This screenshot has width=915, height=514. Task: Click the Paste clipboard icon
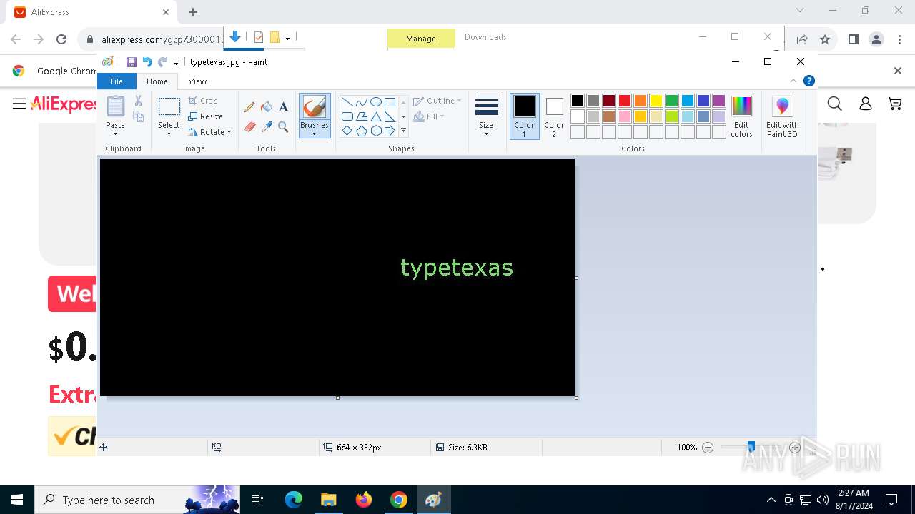pos(115,106)
